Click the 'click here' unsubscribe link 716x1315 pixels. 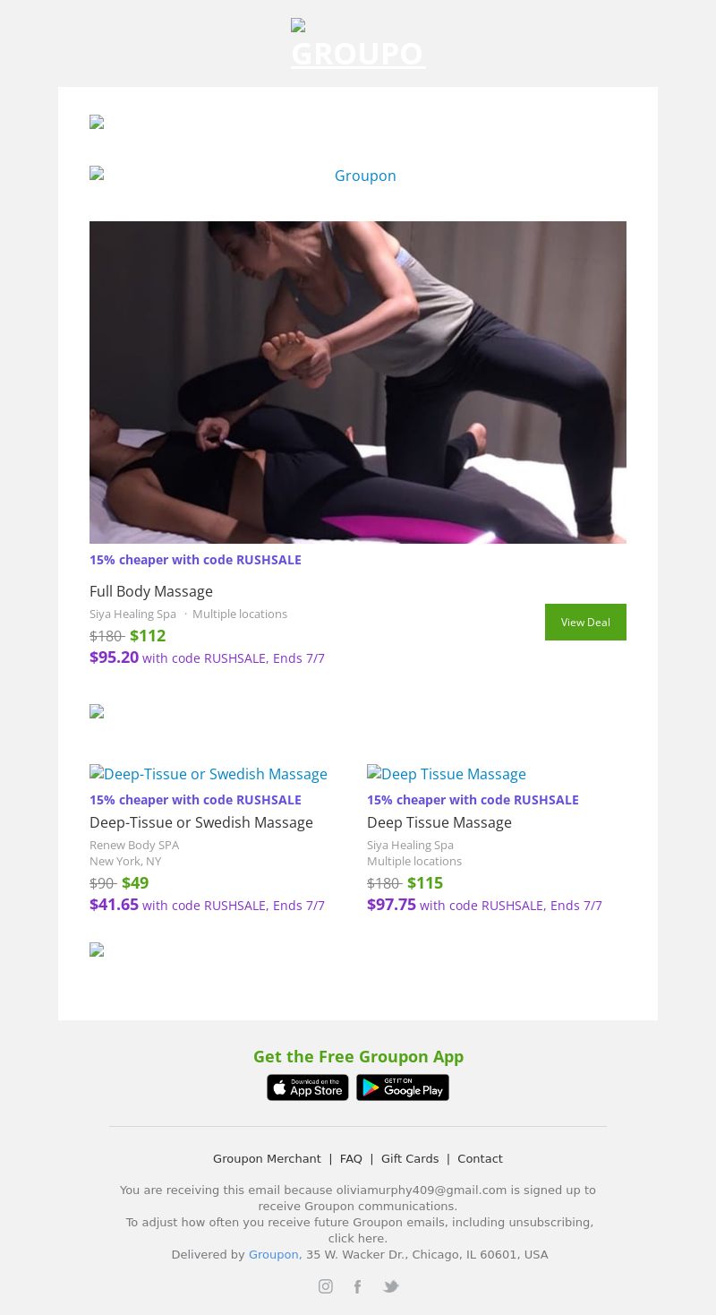coord(358,1238)
